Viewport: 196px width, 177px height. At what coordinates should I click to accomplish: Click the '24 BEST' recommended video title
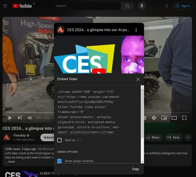tap(46, 173)
